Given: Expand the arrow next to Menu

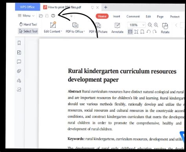Looking at the screenshot, I should [x=33, y=16].
